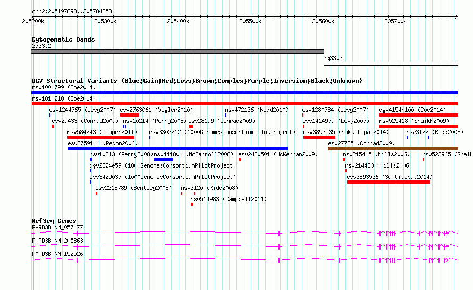Click the 2q33.3 white cytogenetic band
473x290 pixels.
[391, 64]
